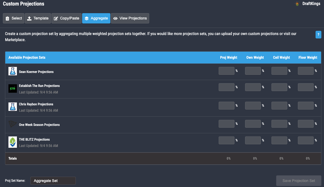
Task: Click THE BLITZ football logo icon
Action: (13, 142)
